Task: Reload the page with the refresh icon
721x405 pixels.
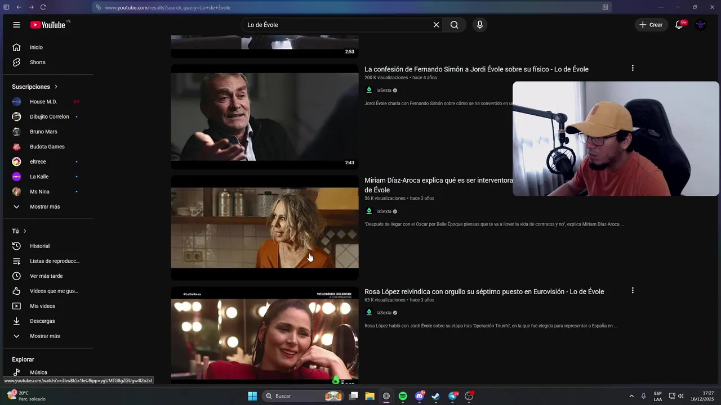Action: [43, 7]
